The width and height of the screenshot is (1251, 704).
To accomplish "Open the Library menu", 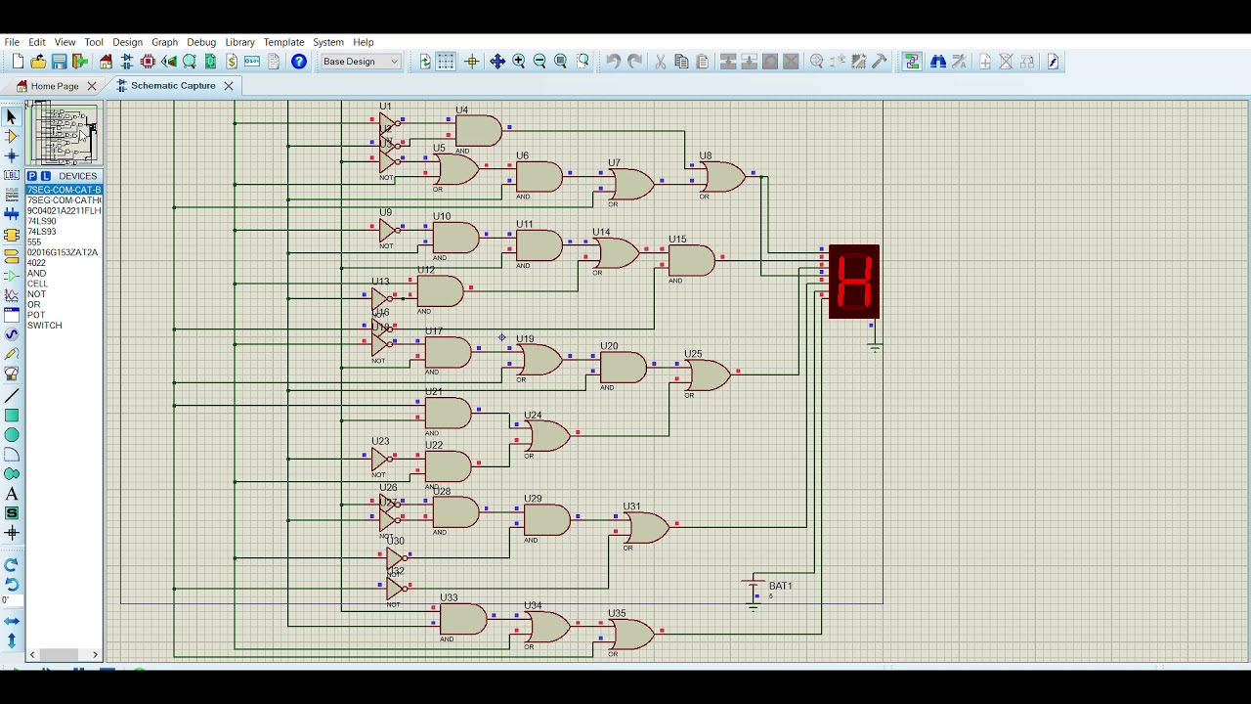I will (239, 42).
